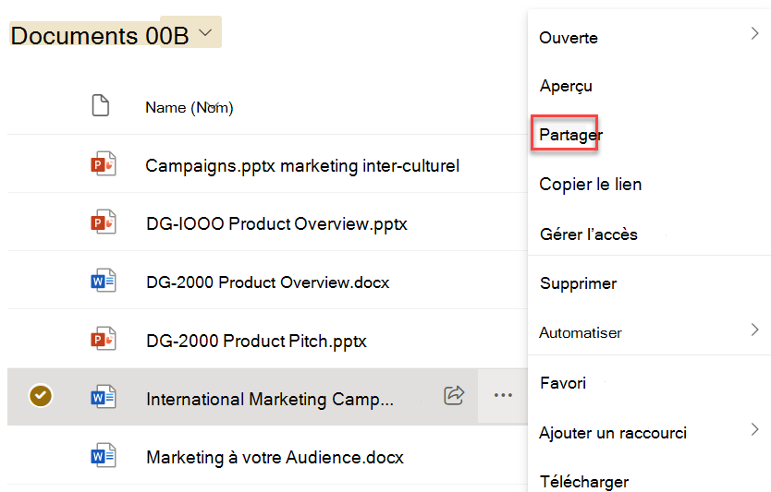
Task: Click the share icon on the selected row
Action: tap(454, 395)
